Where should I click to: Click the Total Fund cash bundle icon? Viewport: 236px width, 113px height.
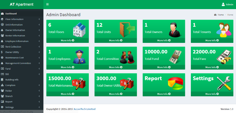click(x=175, y=57)
